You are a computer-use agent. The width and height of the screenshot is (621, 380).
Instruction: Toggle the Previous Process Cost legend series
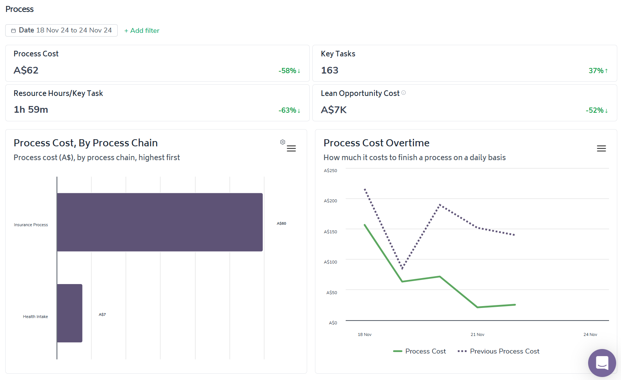pos(499,351)
